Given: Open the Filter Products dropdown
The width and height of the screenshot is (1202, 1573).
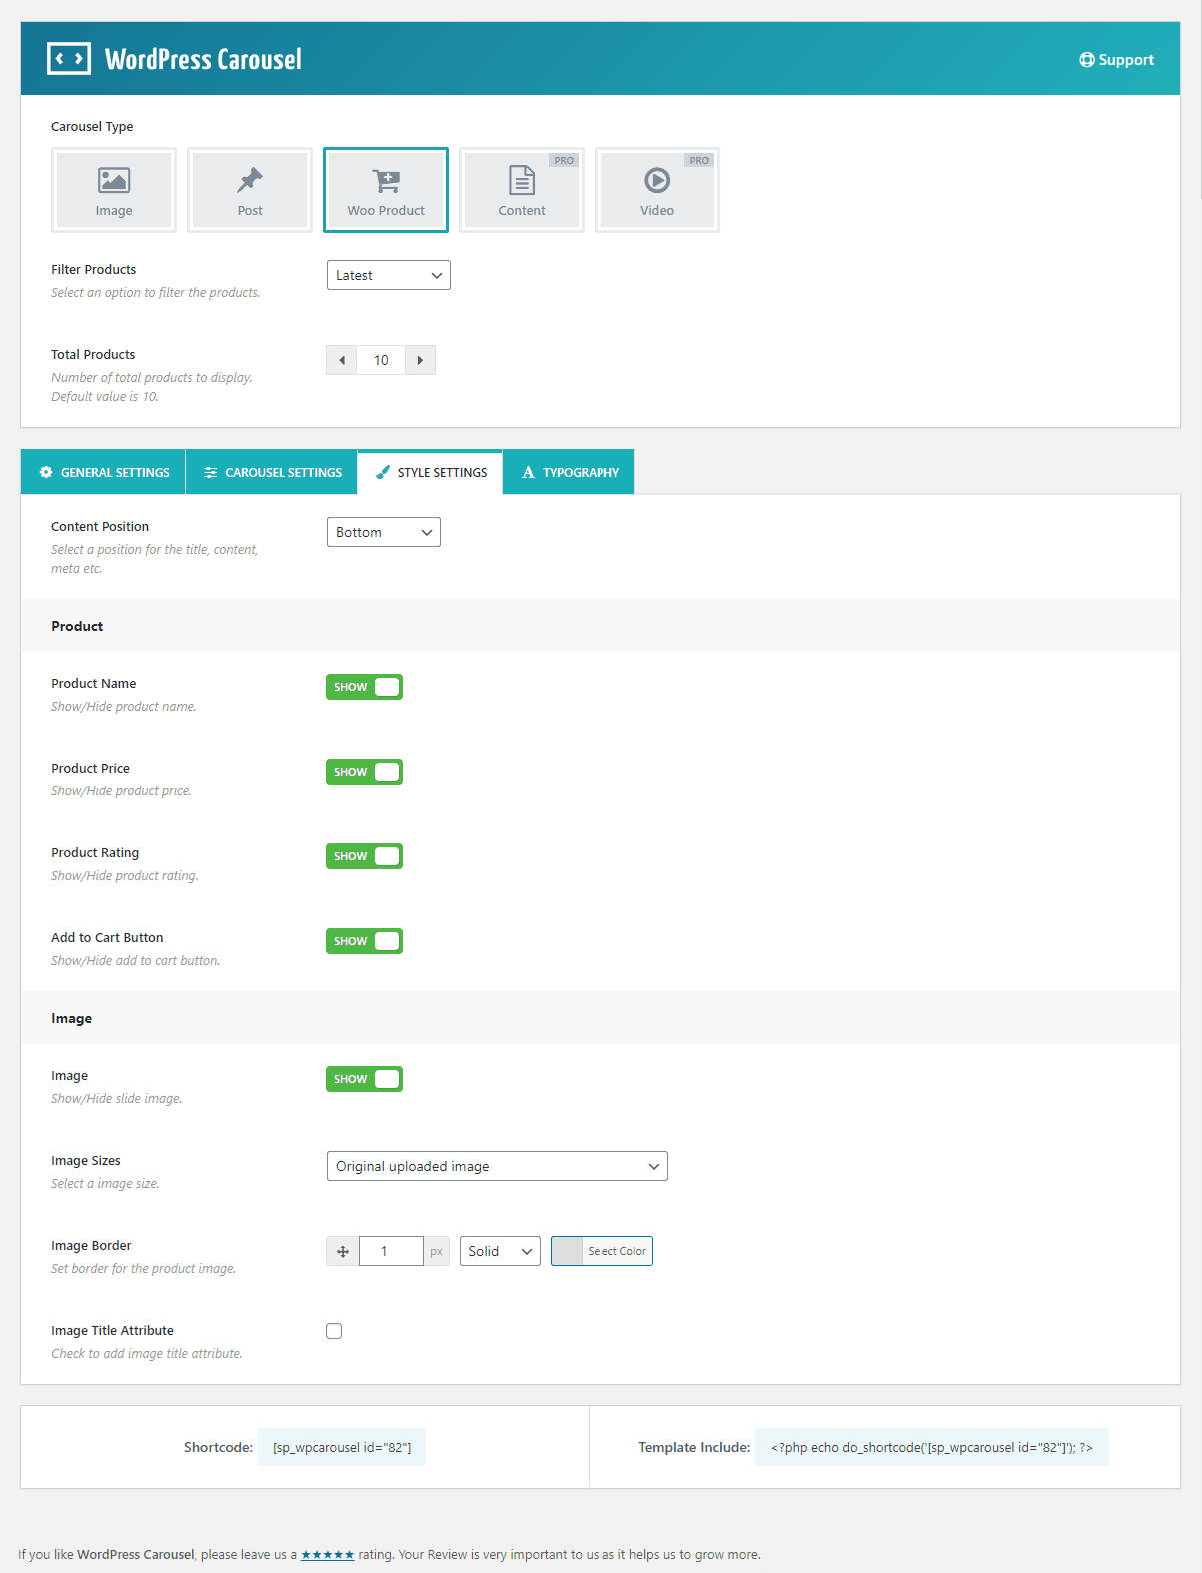Looking at the screenshot, I should tap(389, 275).
